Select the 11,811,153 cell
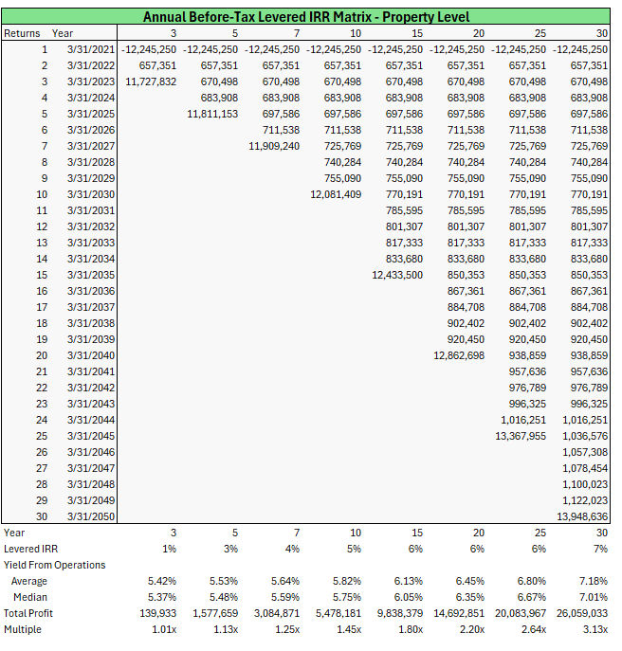The height and width of the screenshot is (651, 622). (x=212, y=114)
